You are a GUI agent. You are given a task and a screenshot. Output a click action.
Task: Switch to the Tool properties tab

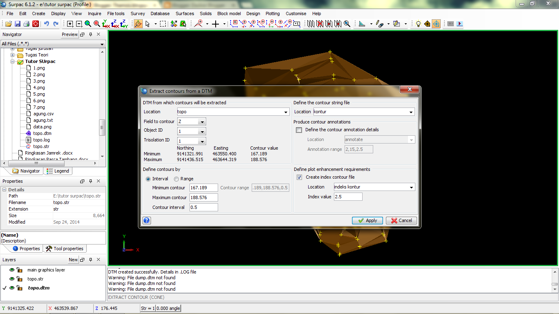(65, 249)
